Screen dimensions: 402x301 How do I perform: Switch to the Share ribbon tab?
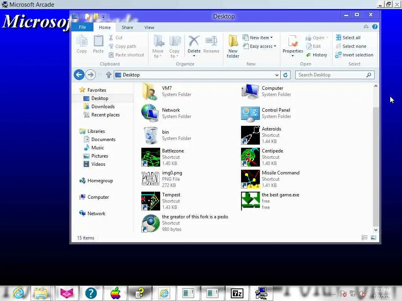point(127,27)
